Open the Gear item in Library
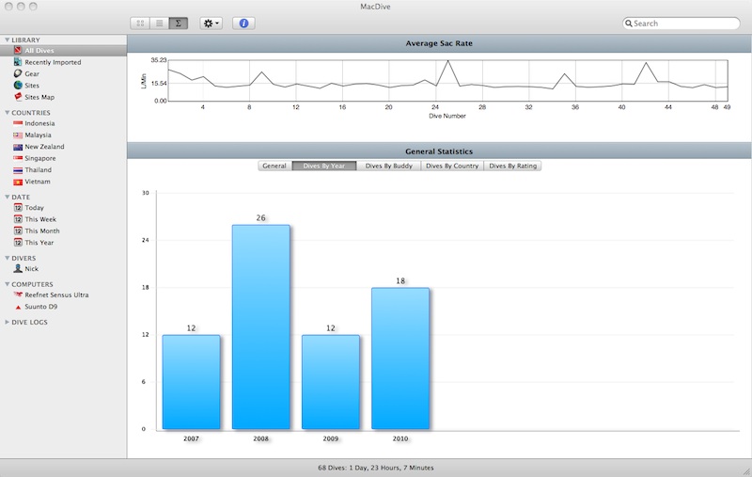This screenshot has width=752, height=477. tap(32, 73)
